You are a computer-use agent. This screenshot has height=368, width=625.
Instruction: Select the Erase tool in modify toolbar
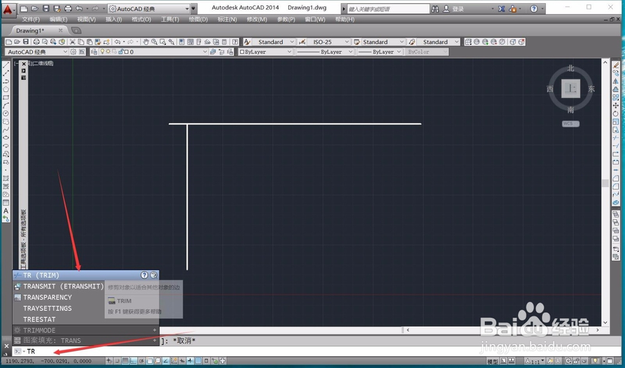click(616, 65)
